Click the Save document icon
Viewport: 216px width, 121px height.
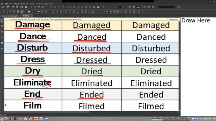click(13, 7)
